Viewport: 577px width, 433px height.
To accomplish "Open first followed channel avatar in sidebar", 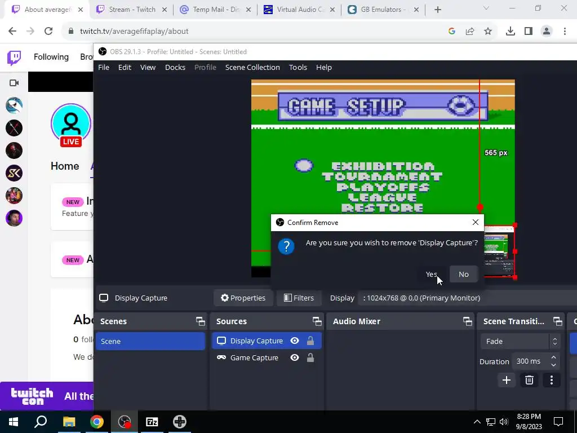I will click(14, 105).
